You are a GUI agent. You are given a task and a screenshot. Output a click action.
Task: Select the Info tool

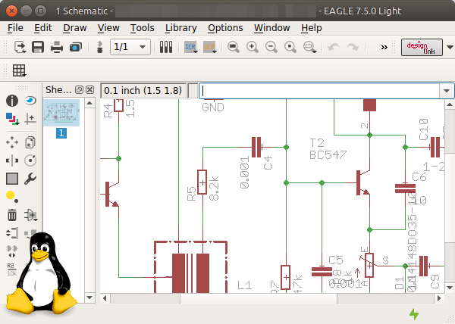click(12, 101)
